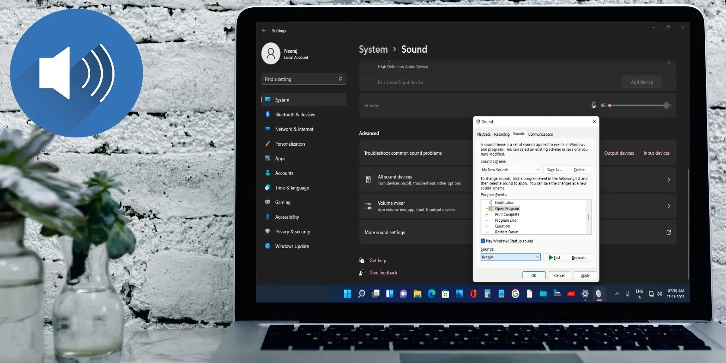Launch Microsoft Edge from taskbar

point(431,294)
